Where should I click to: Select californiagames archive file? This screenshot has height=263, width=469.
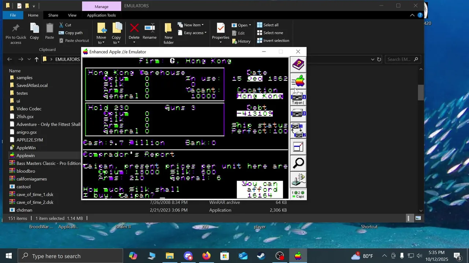click(32, 179)
